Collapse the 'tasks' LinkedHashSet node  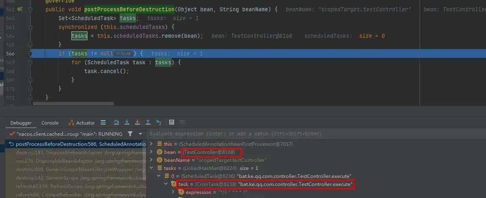[151, 168]
